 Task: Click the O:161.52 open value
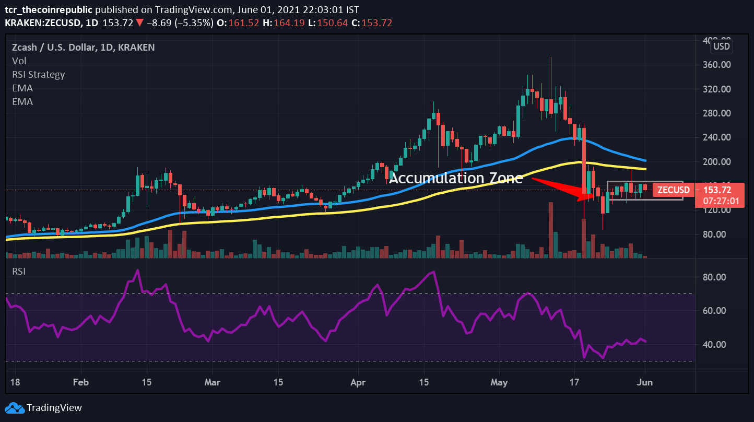[237, 23]
